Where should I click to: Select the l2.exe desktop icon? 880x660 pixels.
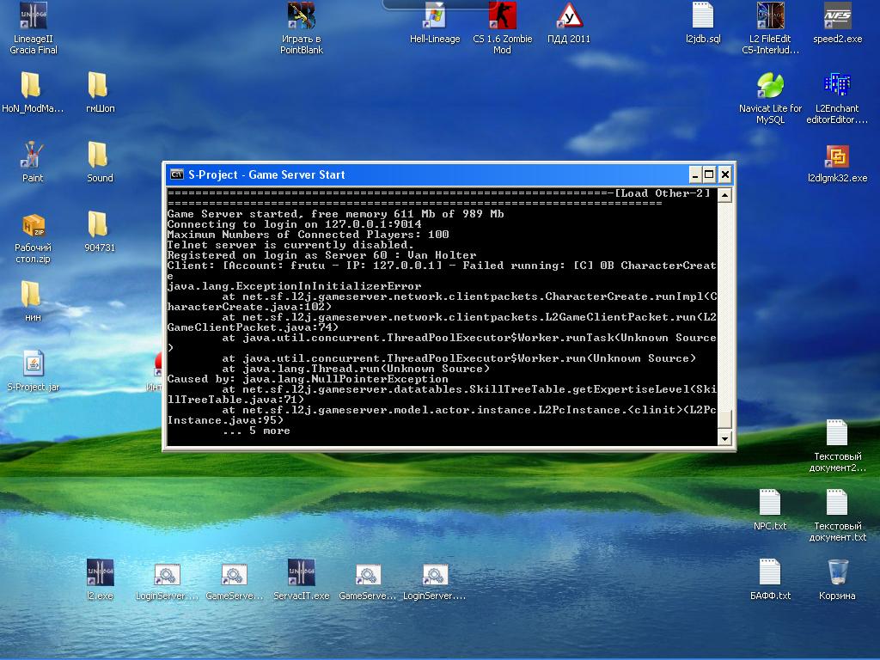[100, 573]
